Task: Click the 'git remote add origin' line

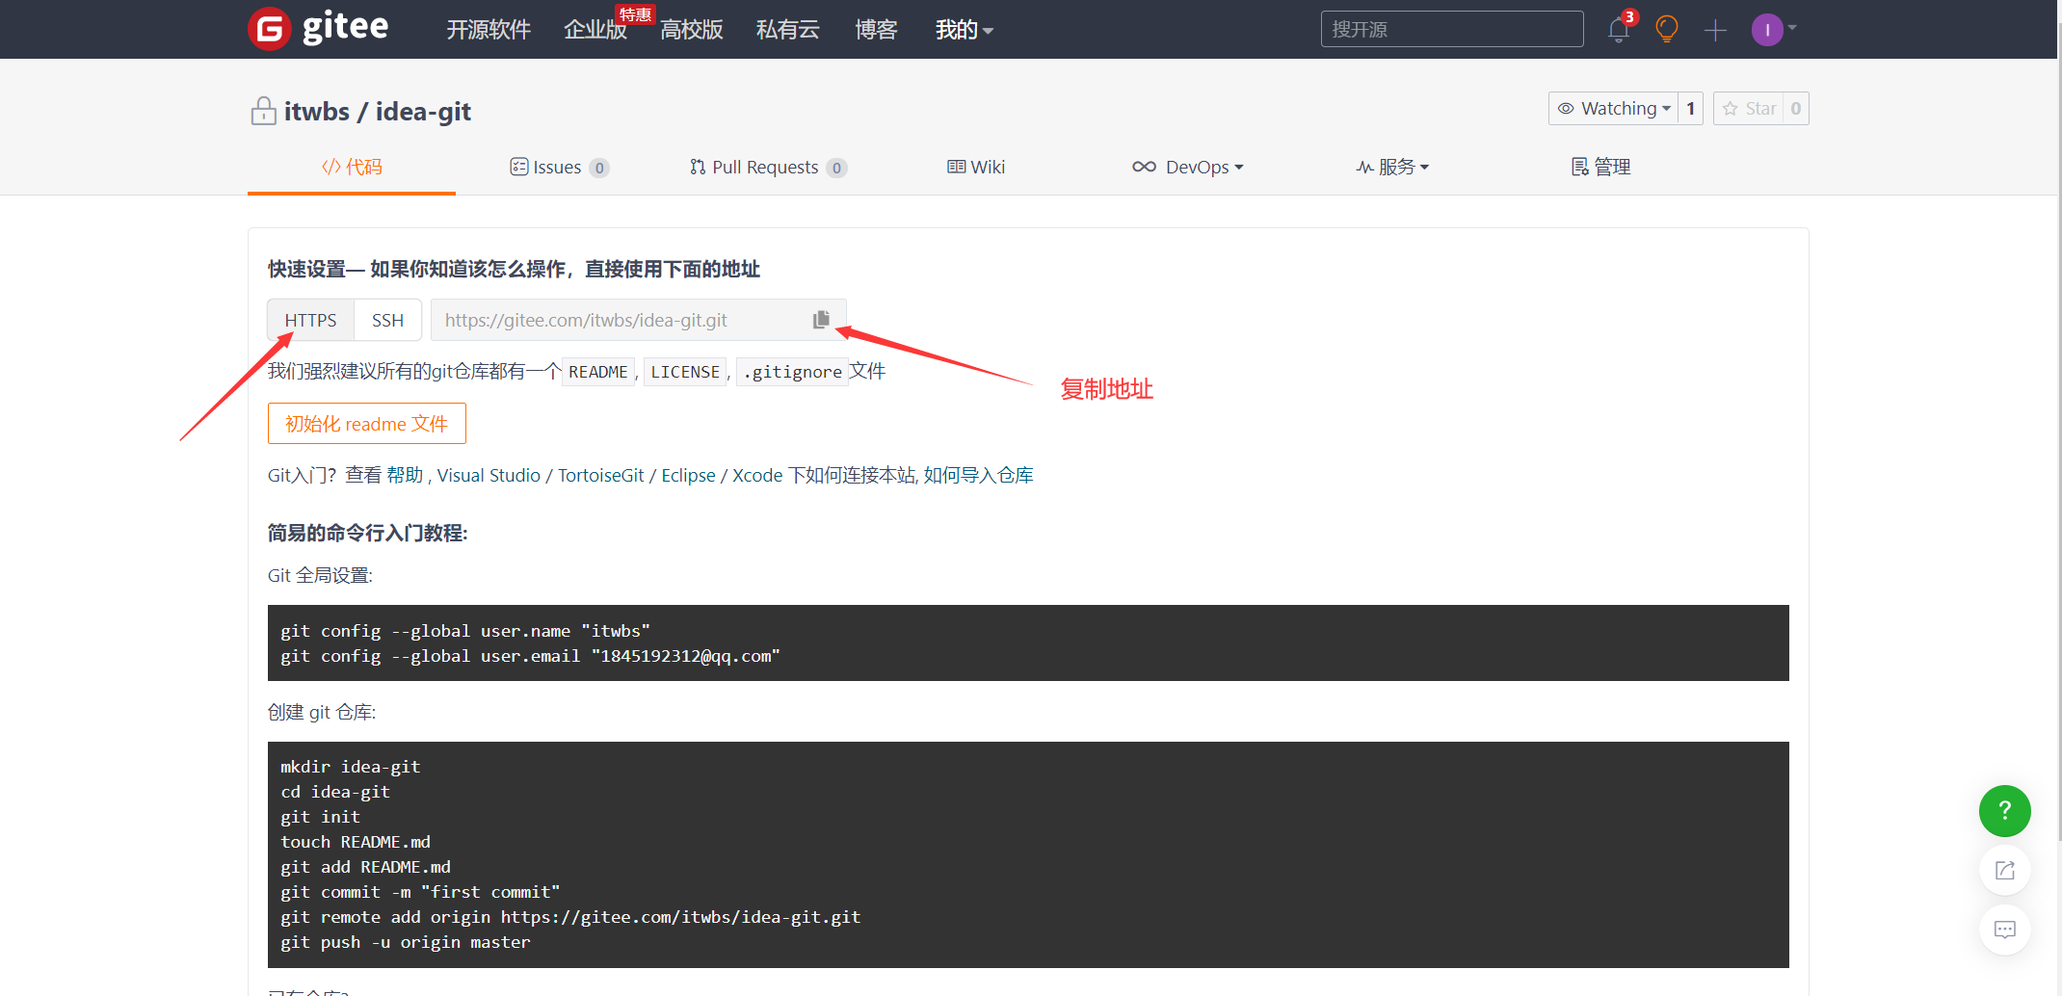Action: [x=570, y=917]
